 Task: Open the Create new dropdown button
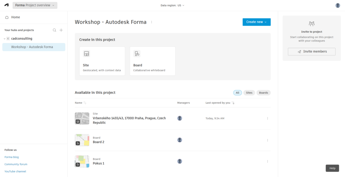[x=256, y=22]
